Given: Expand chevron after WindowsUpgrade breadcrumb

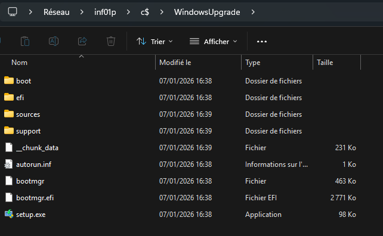Looking at the screenshot, I should coord(253,12).
